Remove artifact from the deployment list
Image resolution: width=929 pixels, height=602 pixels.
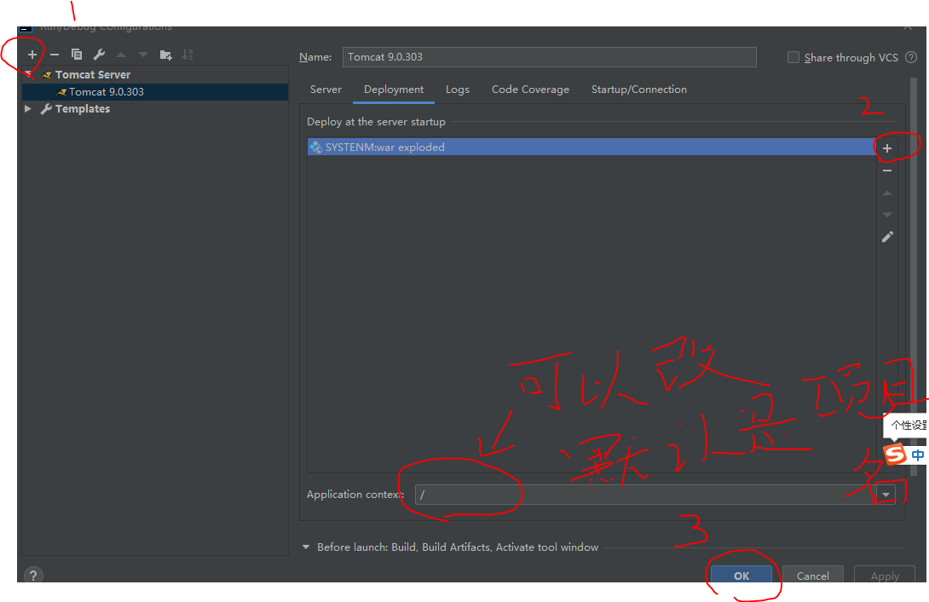pyautogui.click(x=887, y=171)
